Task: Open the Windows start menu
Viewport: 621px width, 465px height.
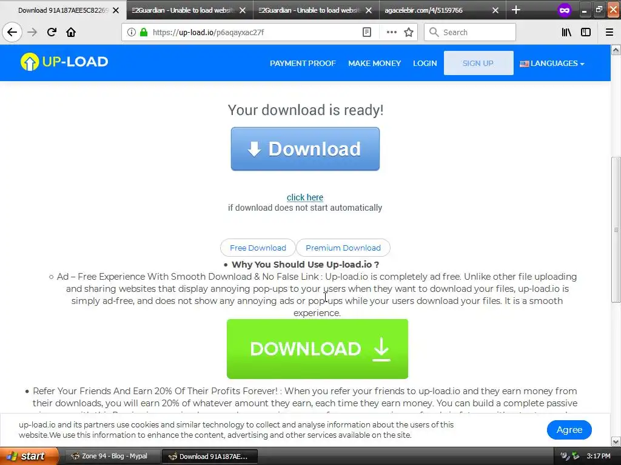Action: point(29,456)
